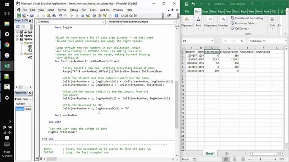Image resolution: width=289 pixels, height=162 pixels.
Task: Click the View Code icon in Project pane
Action: pos(18,27)
